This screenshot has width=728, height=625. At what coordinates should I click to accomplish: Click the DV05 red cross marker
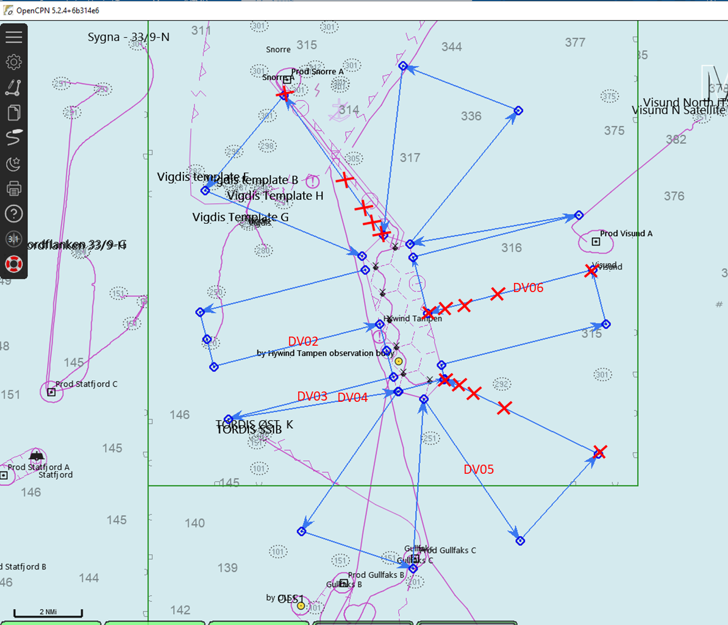(598, 452)
